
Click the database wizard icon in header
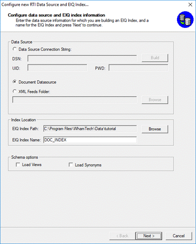click(x=185, y=19)
